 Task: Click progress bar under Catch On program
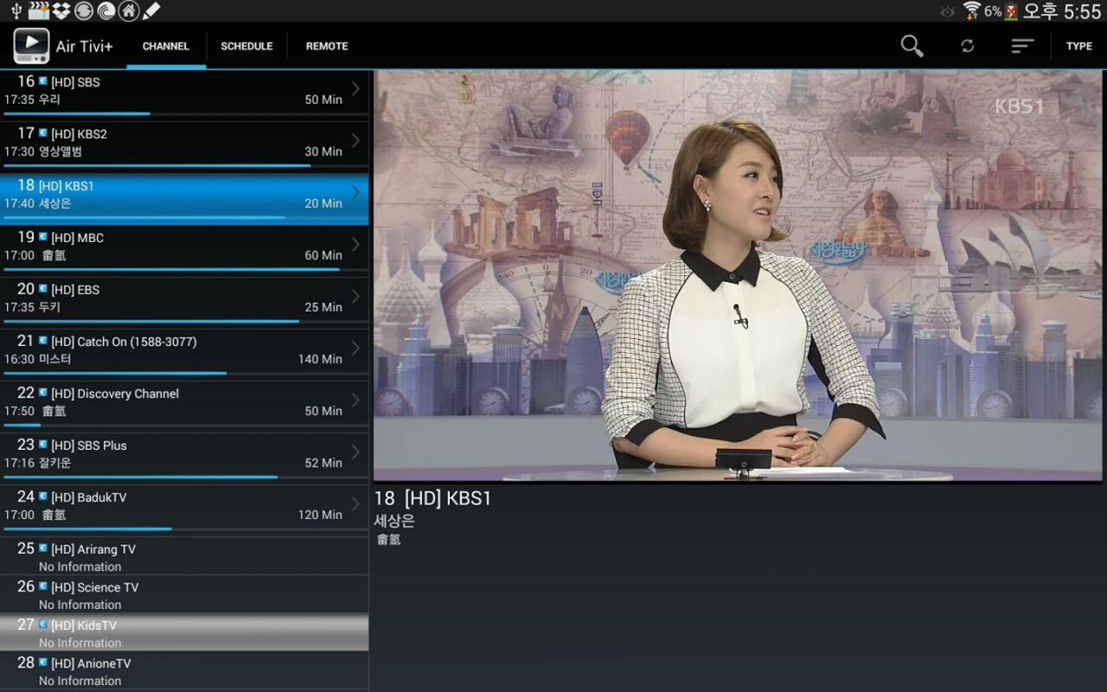click(x=185, y=373)
